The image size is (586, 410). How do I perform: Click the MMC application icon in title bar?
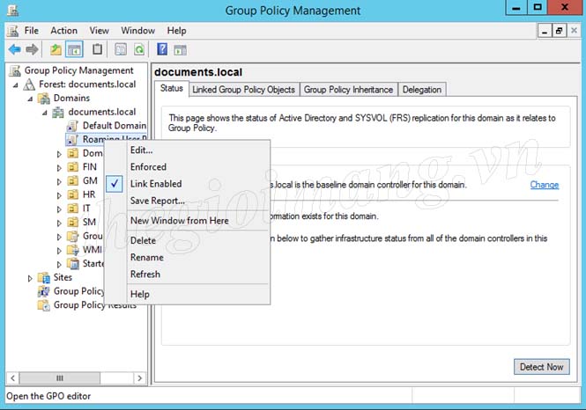(x=13, y=11)
